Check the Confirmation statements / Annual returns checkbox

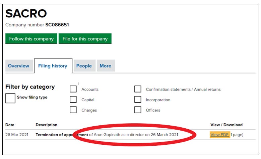tap(138, 89)
